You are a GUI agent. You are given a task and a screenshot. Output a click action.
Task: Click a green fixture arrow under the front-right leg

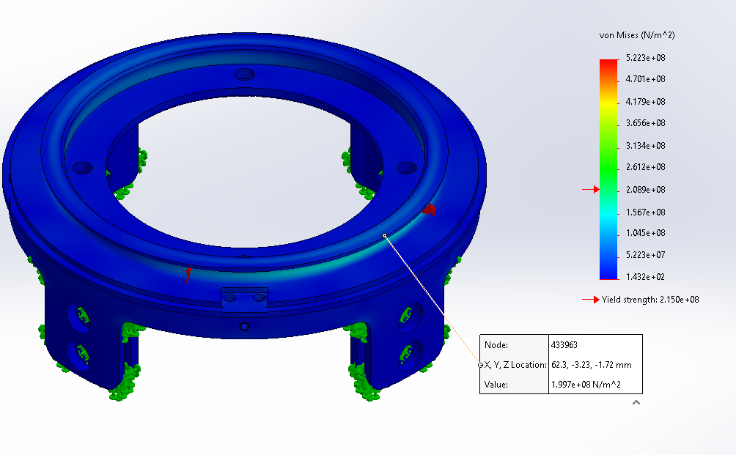[364, 392]
